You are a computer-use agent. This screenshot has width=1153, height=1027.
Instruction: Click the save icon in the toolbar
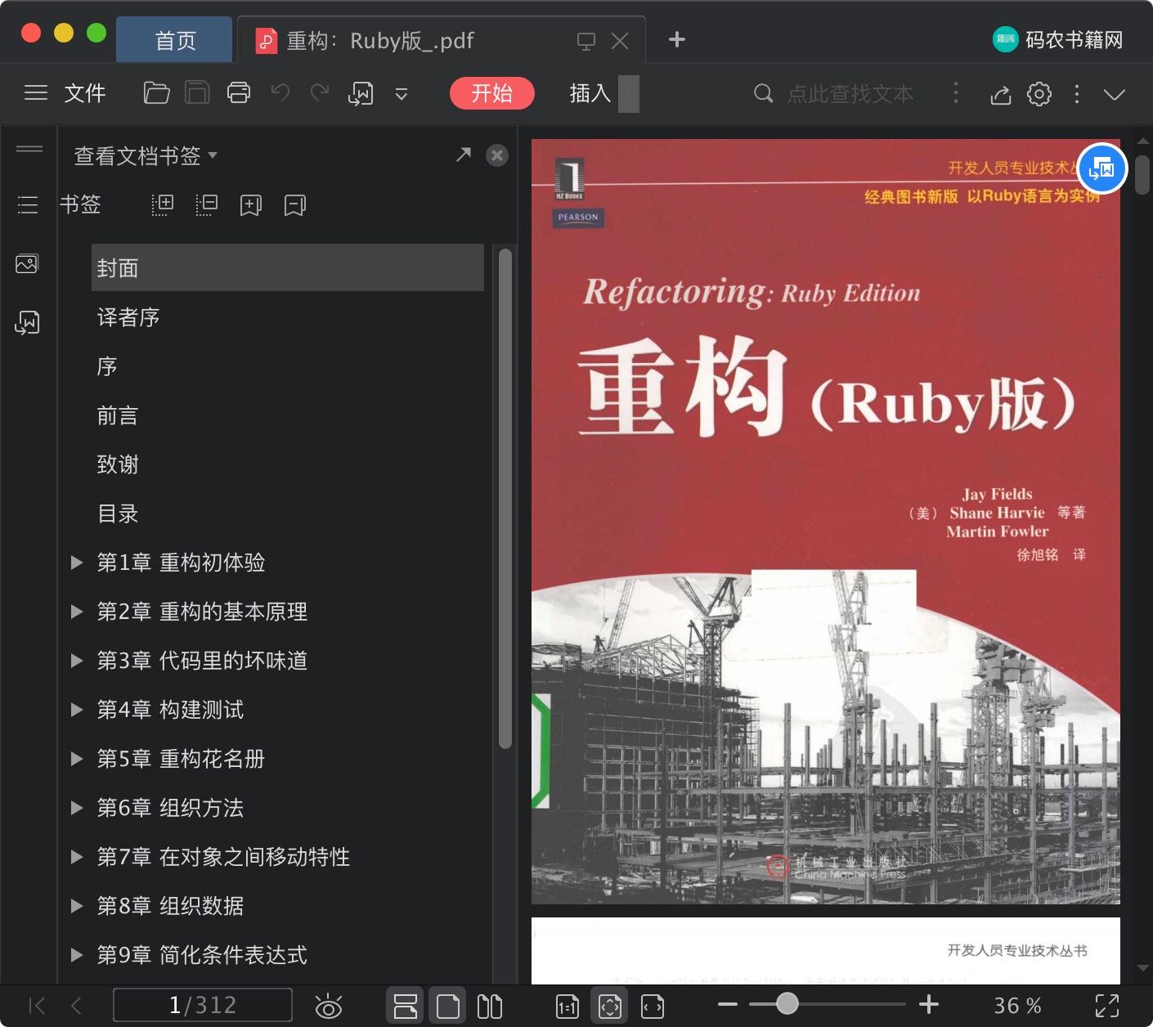(197, 93)
